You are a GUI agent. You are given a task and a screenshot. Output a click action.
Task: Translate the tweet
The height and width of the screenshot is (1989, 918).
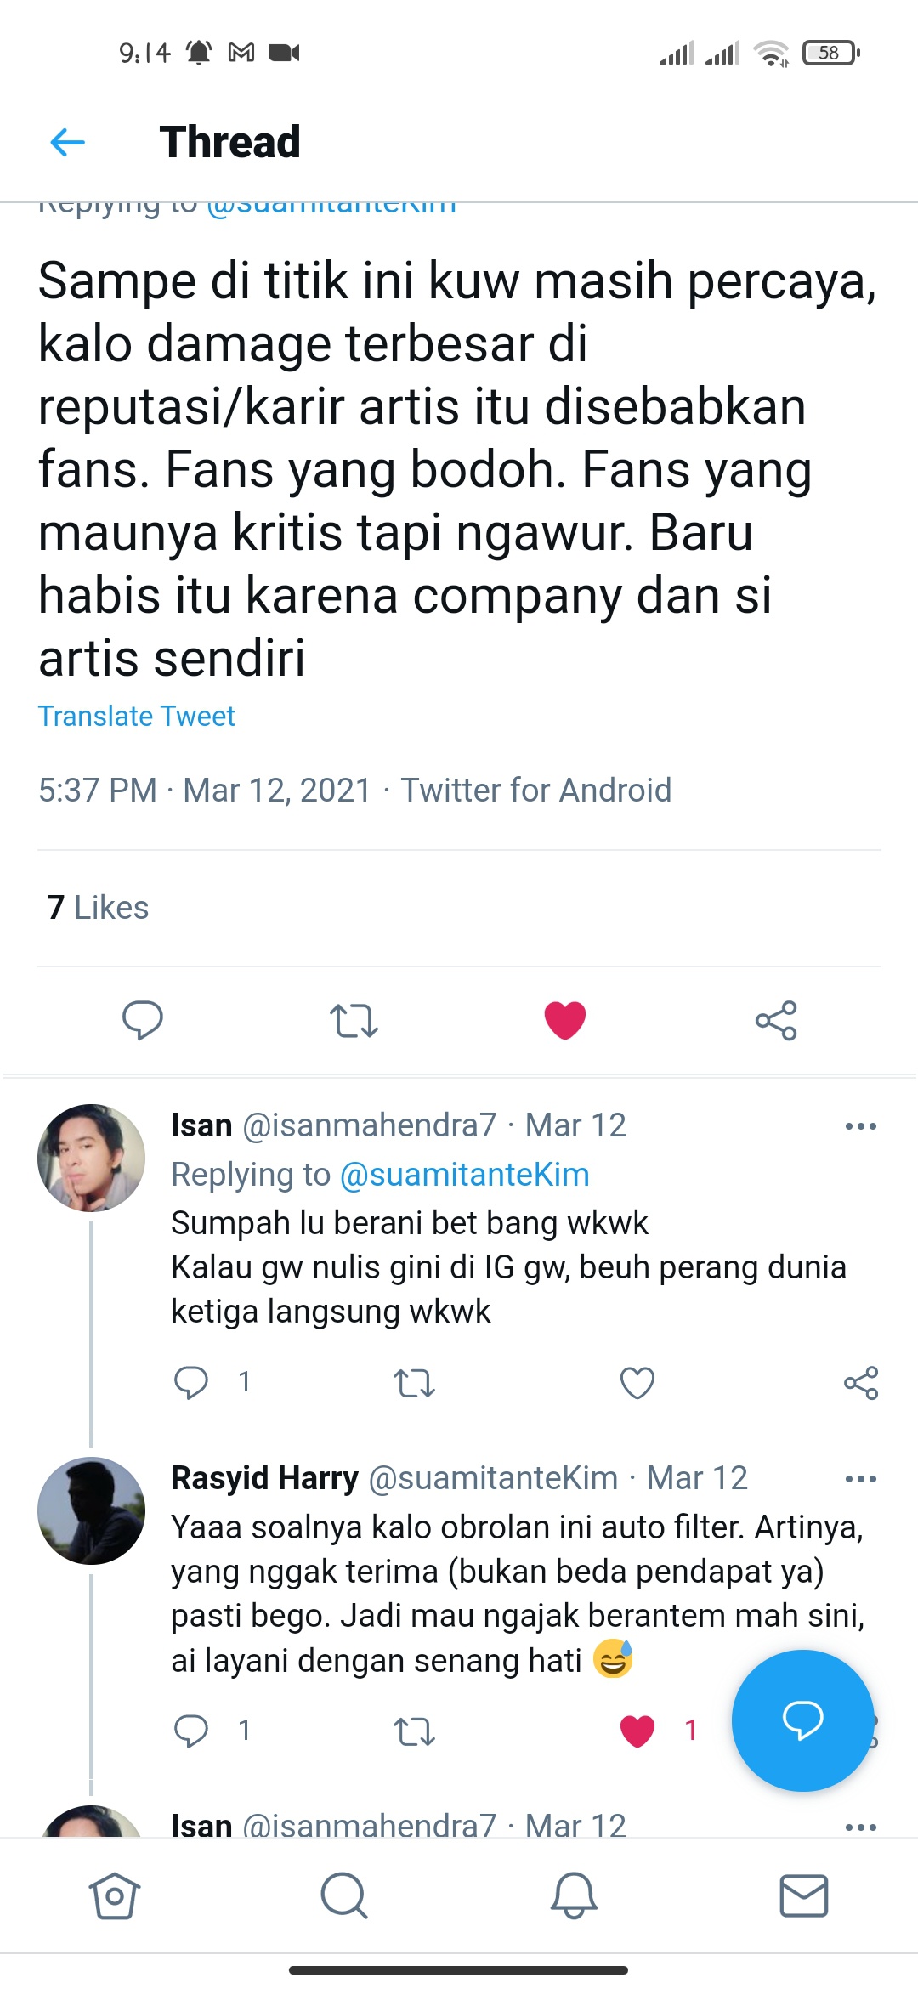137,717
